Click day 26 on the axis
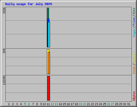Viewport: 137px width, 107px height. tap(108, 104)
